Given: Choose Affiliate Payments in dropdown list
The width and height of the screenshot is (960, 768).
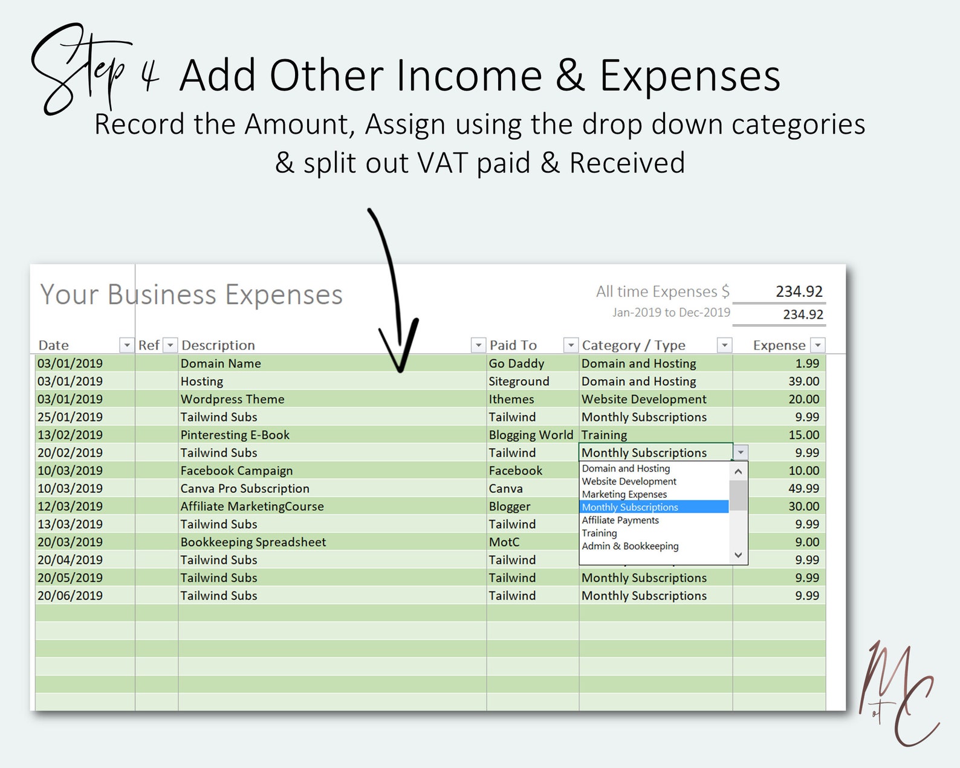Looking at the screenshot, I should pyautogui.click(x=654, y=520).
